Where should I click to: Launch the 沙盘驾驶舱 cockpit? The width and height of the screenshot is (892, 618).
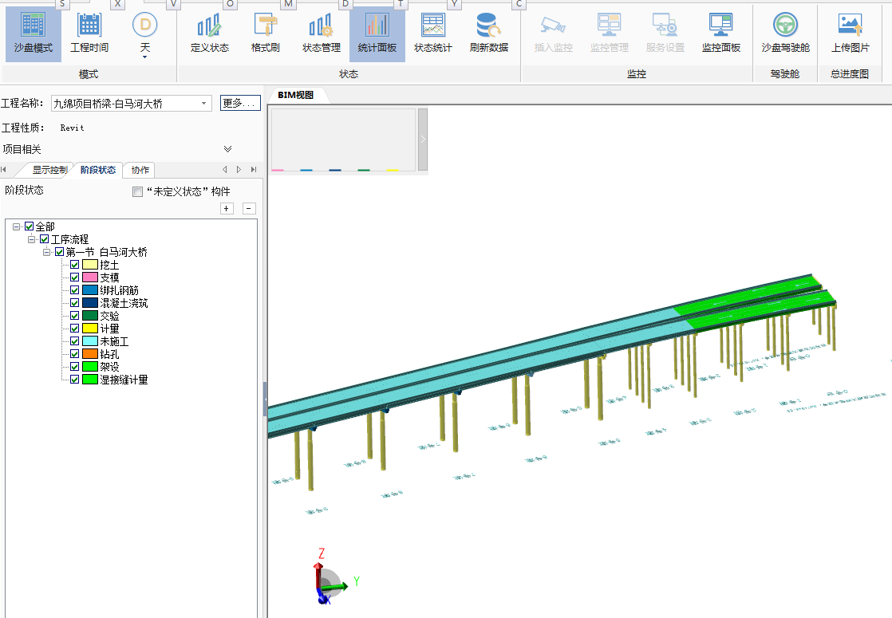coord(786,33)
